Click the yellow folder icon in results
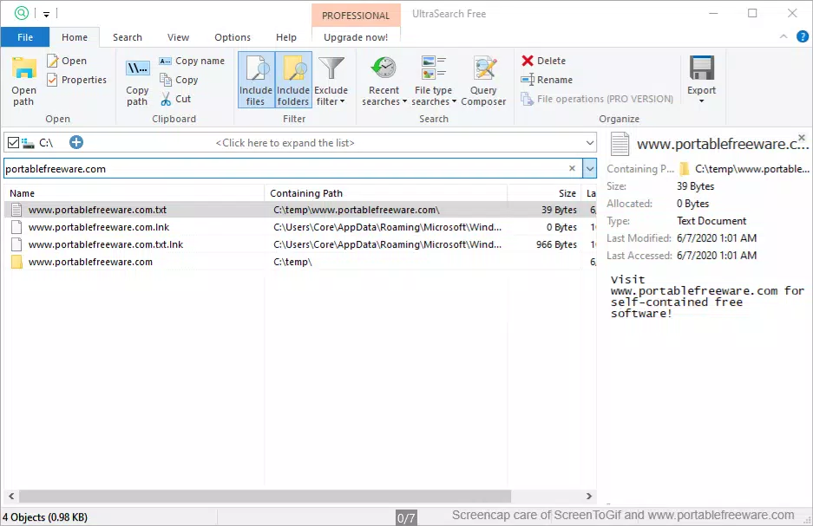The height and width of the screenshot is (526, 813). point(16,262)
